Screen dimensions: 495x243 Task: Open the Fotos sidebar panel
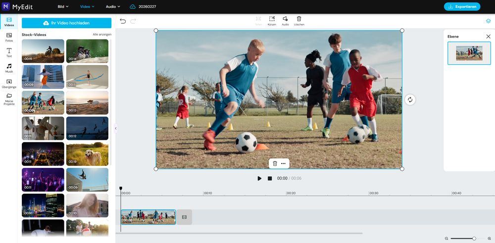tap(9, 37)
